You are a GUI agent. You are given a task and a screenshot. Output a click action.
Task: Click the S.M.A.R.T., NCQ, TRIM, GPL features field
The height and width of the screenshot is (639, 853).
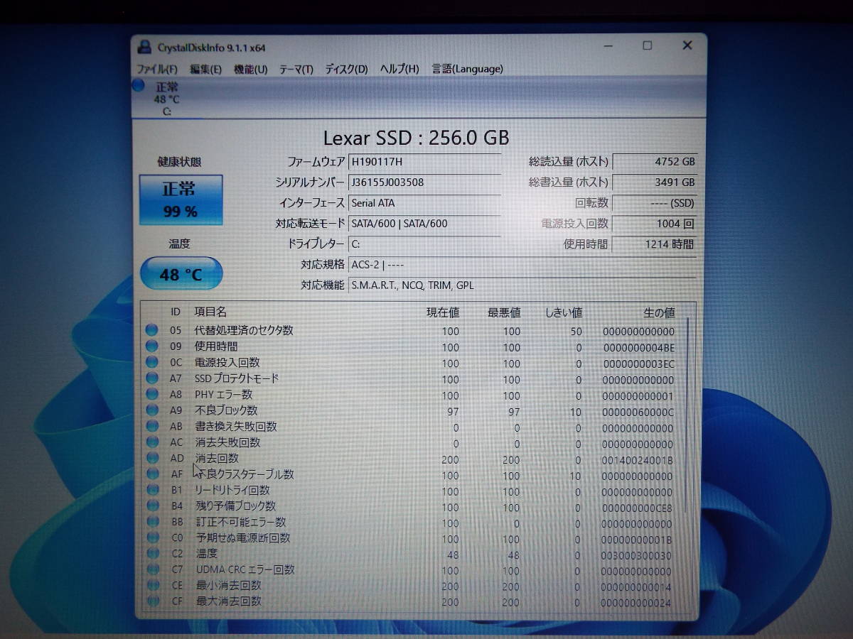(522, 285)
